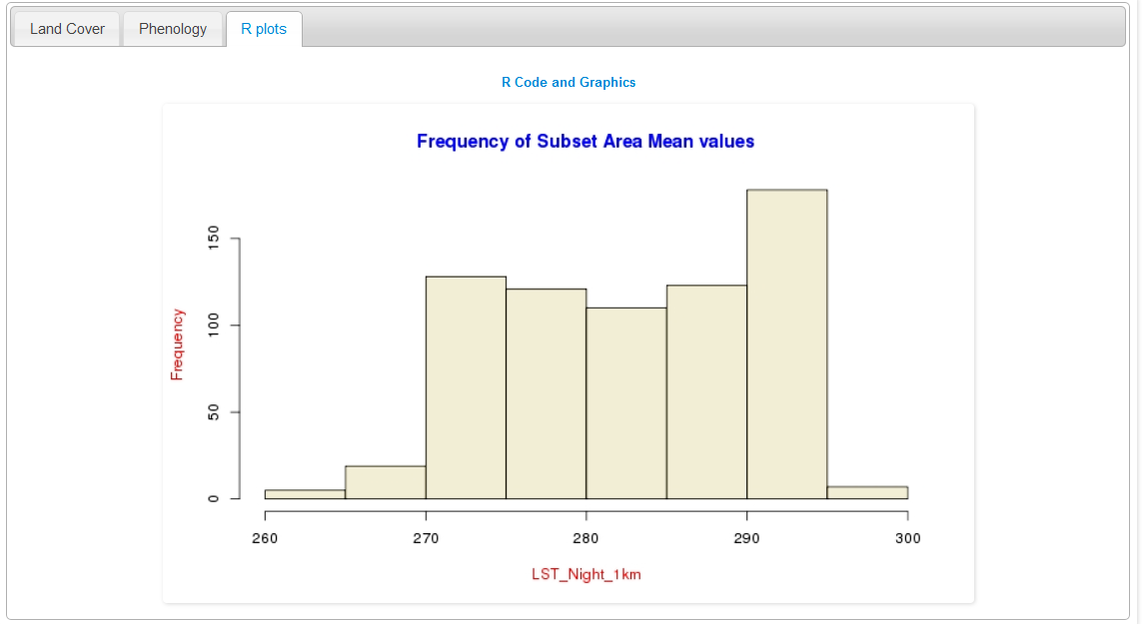The height and width of the screenshot is (624, 1142).
Task: Select the histogram bar spanning 285 to 290
Action: click(706, 391)
